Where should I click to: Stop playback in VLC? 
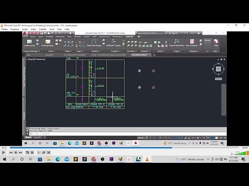click(16, 152)
